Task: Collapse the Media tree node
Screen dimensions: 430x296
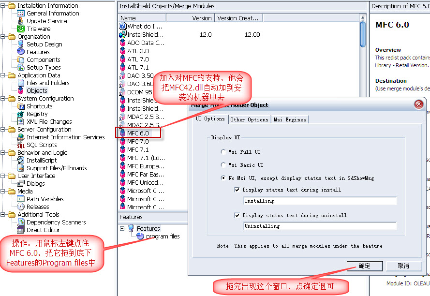Action: coord(3,191)
